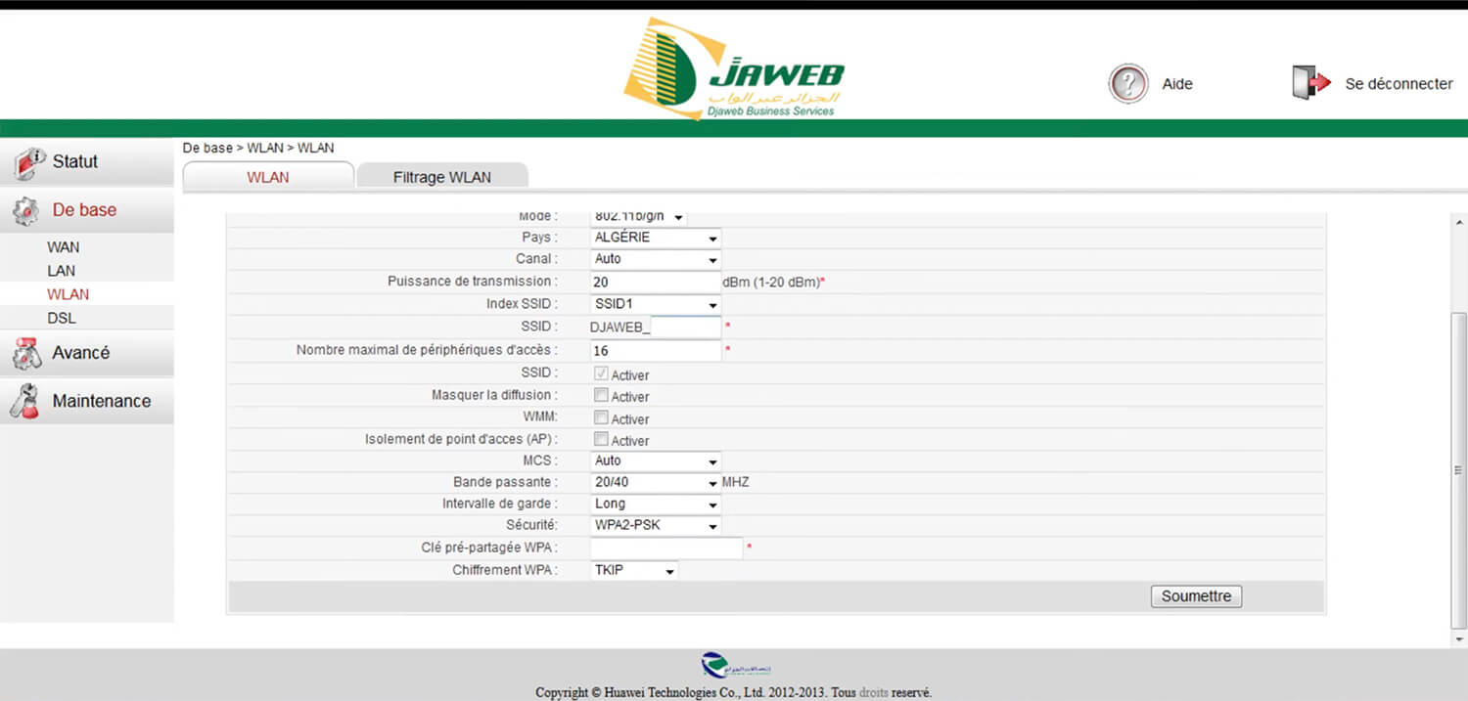Click the Se déconnecter door icon
Screen dimensions: 1468x701
point(1311,84)
